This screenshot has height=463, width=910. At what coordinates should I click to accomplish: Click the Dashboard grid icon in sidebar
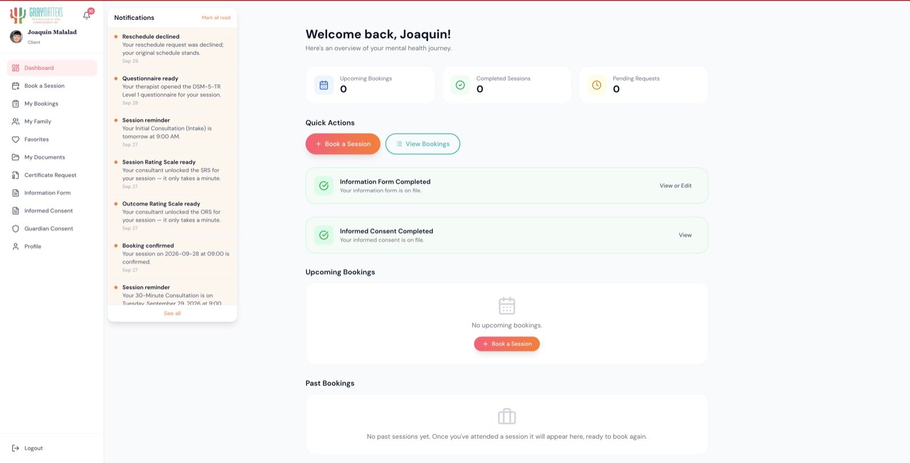tap(15, 68)
